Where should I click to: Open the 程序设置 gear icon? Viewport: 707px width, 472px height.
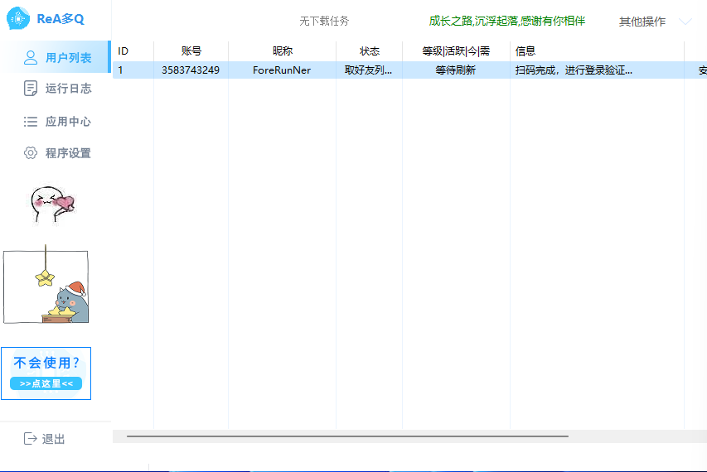31,153
